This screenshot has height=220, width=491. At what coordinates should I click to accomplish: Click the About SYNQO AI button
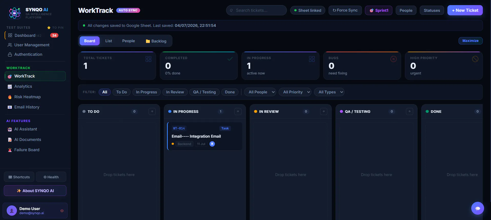(35, 191)
